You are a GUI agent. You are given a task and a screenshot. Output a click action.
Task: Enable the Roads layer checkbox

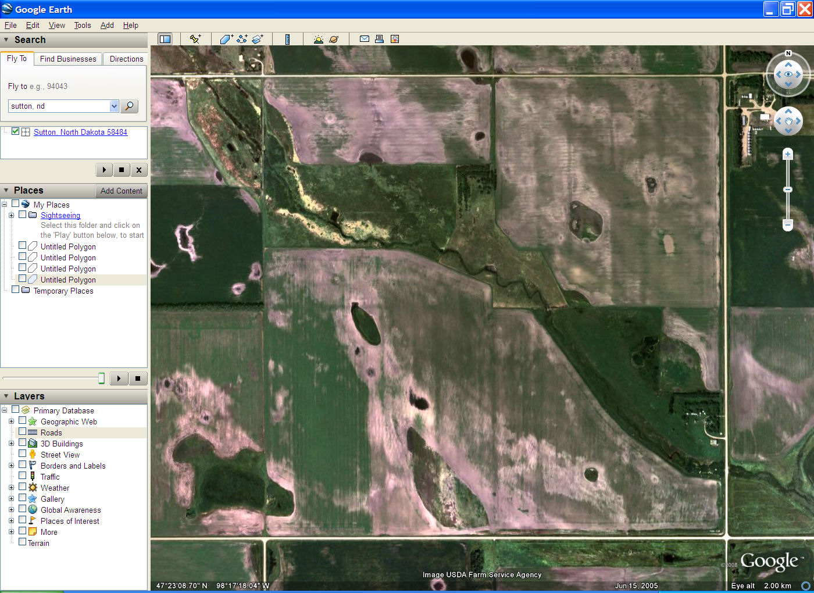tap(22, 431)
